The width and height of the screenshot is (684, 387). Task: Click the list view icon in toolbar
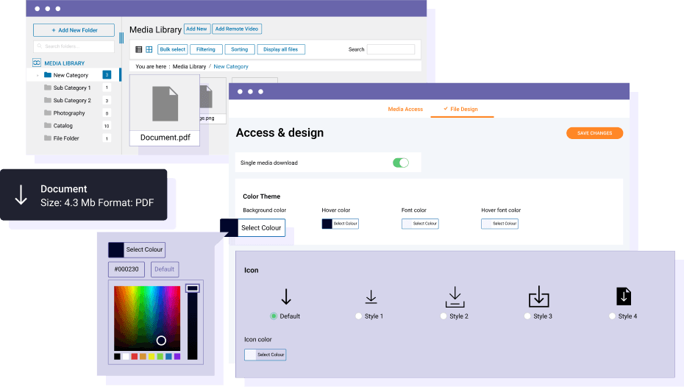click(x=139, y=49)
